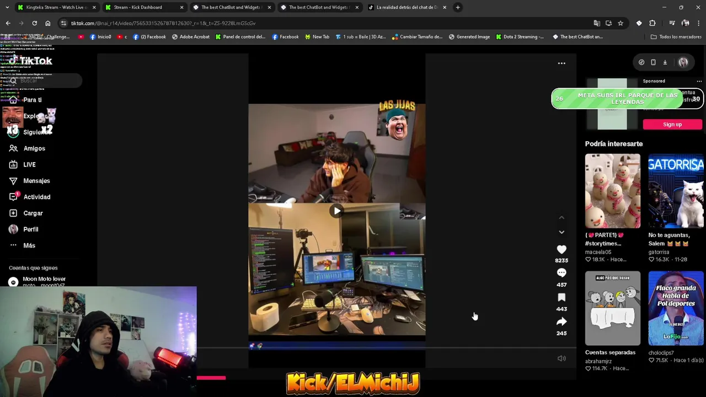Click the TikTok coins icon at top right
This screenshot has height=397, width=706.
[x=641, y=62]
